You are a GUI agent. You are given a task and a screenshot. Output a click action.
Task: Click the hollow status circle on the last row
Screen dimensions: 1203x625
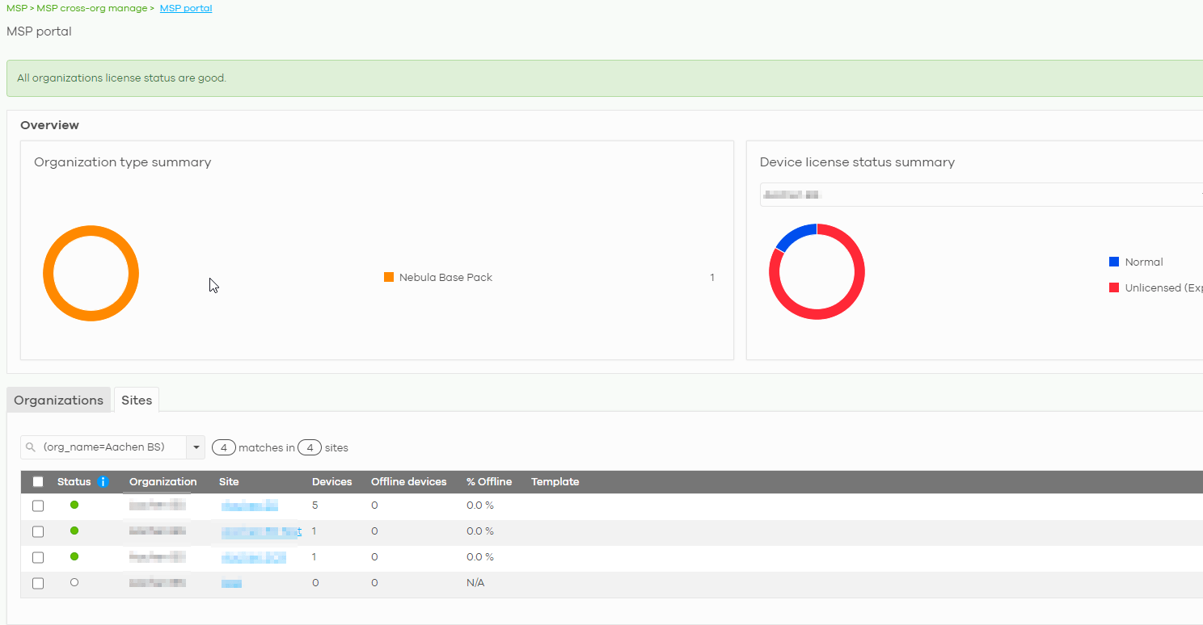tap(74, 582)
